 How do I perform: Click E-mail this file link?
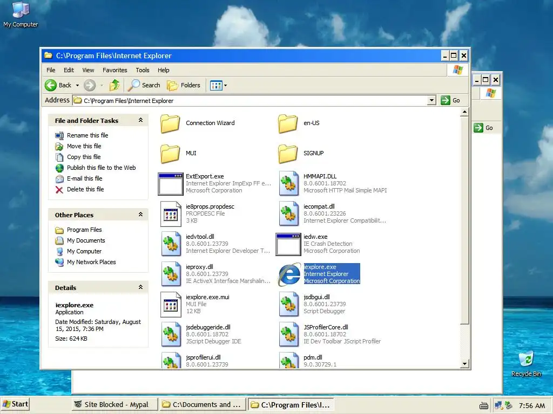coord(85,178)
